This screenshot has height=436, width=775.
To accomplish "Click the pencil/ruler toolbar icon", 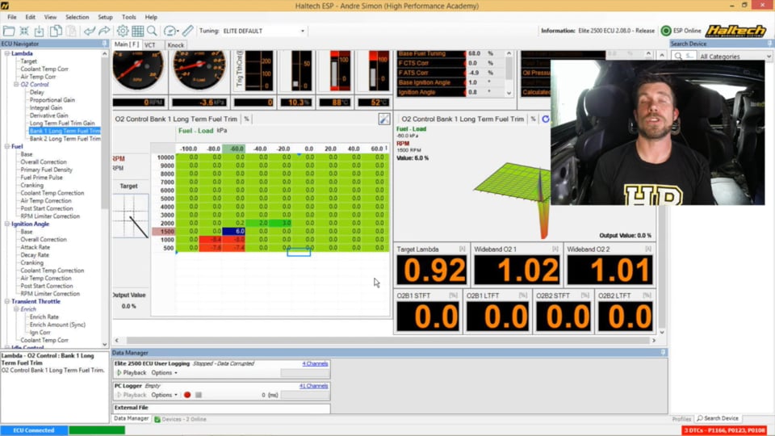I will tap(188, 31).
